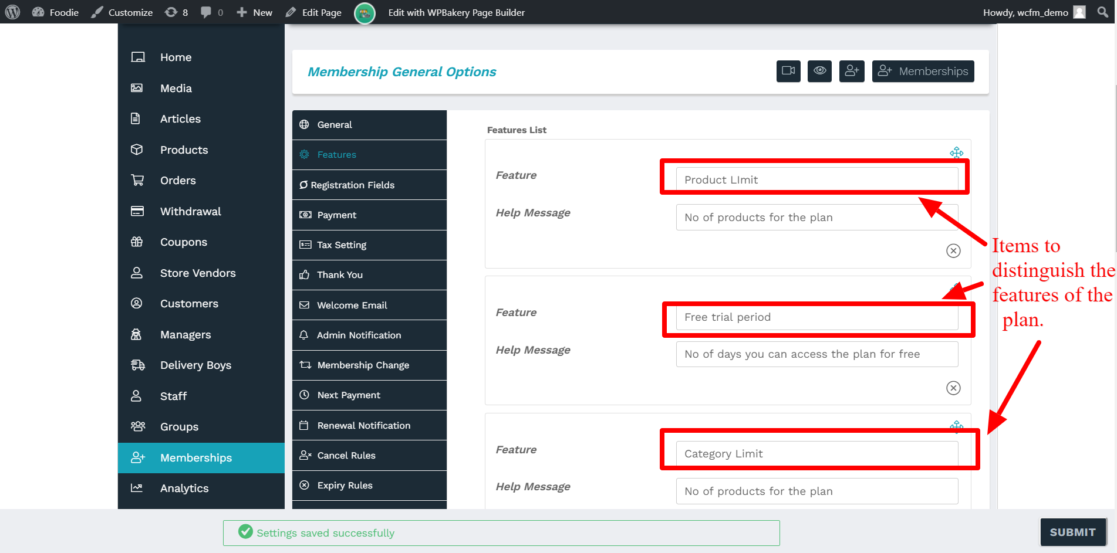Image resolution: width=1117 pixels, height=553 pixels.
Task: Open the Cancel Rules tab
Action: point(346,456)
